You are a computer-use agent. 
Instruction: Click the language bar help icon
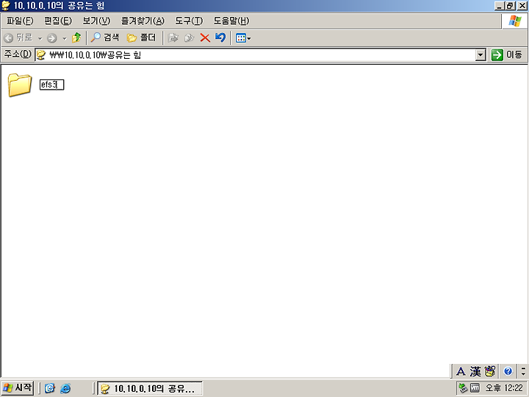(508, 371)
